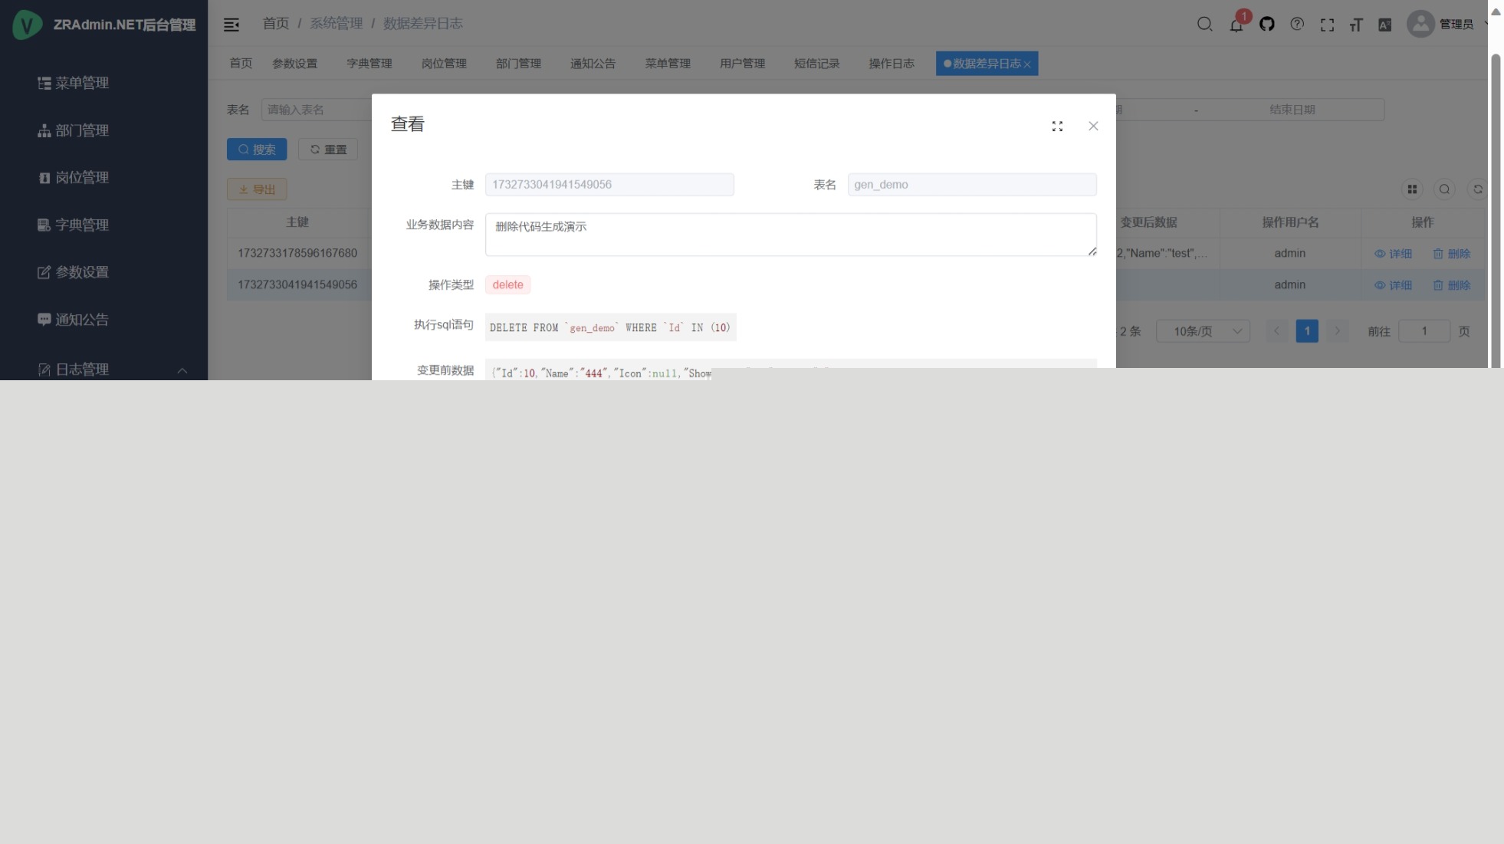Expand the dialog to fullscreen
Viewport: 1504px width, 844px height.
coord(1057,126)
